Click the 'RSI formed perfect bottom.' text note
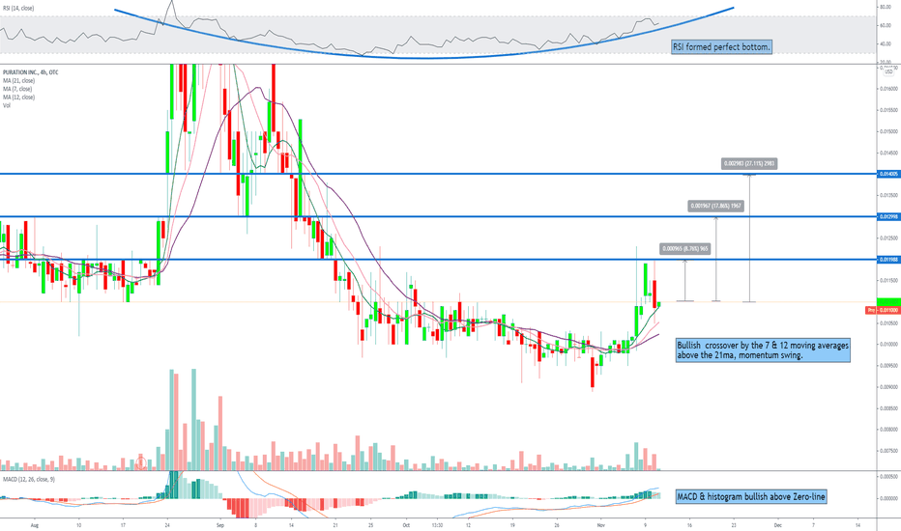The width and height of the screenshot is (901, 531). pos(721,47)
